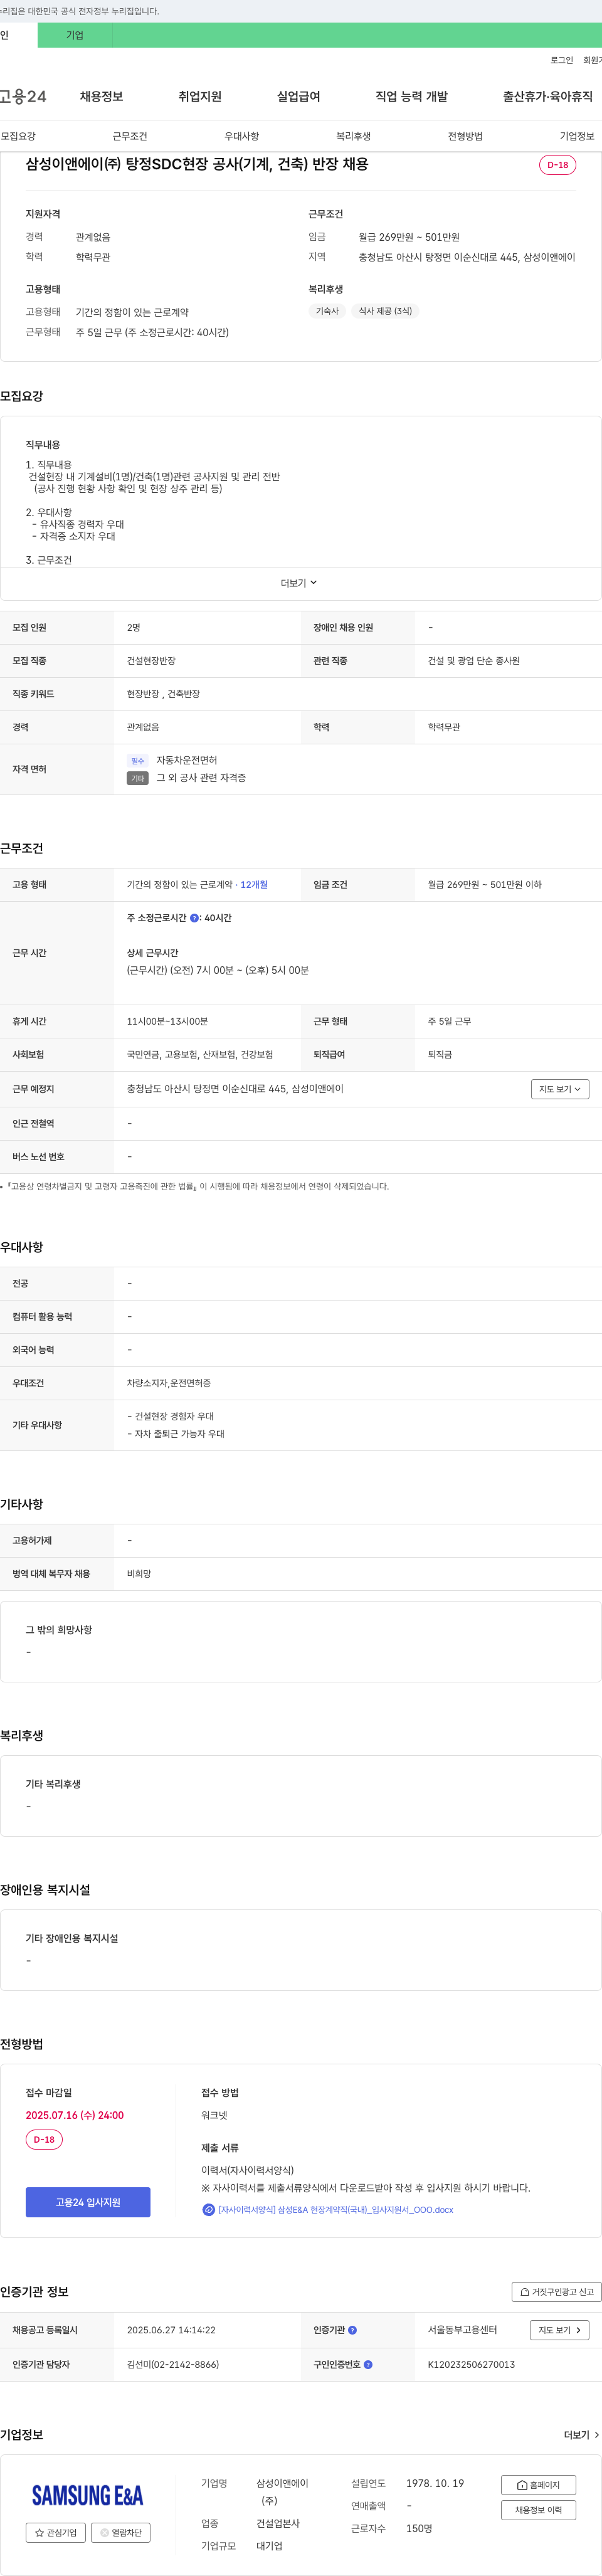The image size is (602, 2576).
Task: Open 채용정보 main menu
Action: (x=101, y=97)
